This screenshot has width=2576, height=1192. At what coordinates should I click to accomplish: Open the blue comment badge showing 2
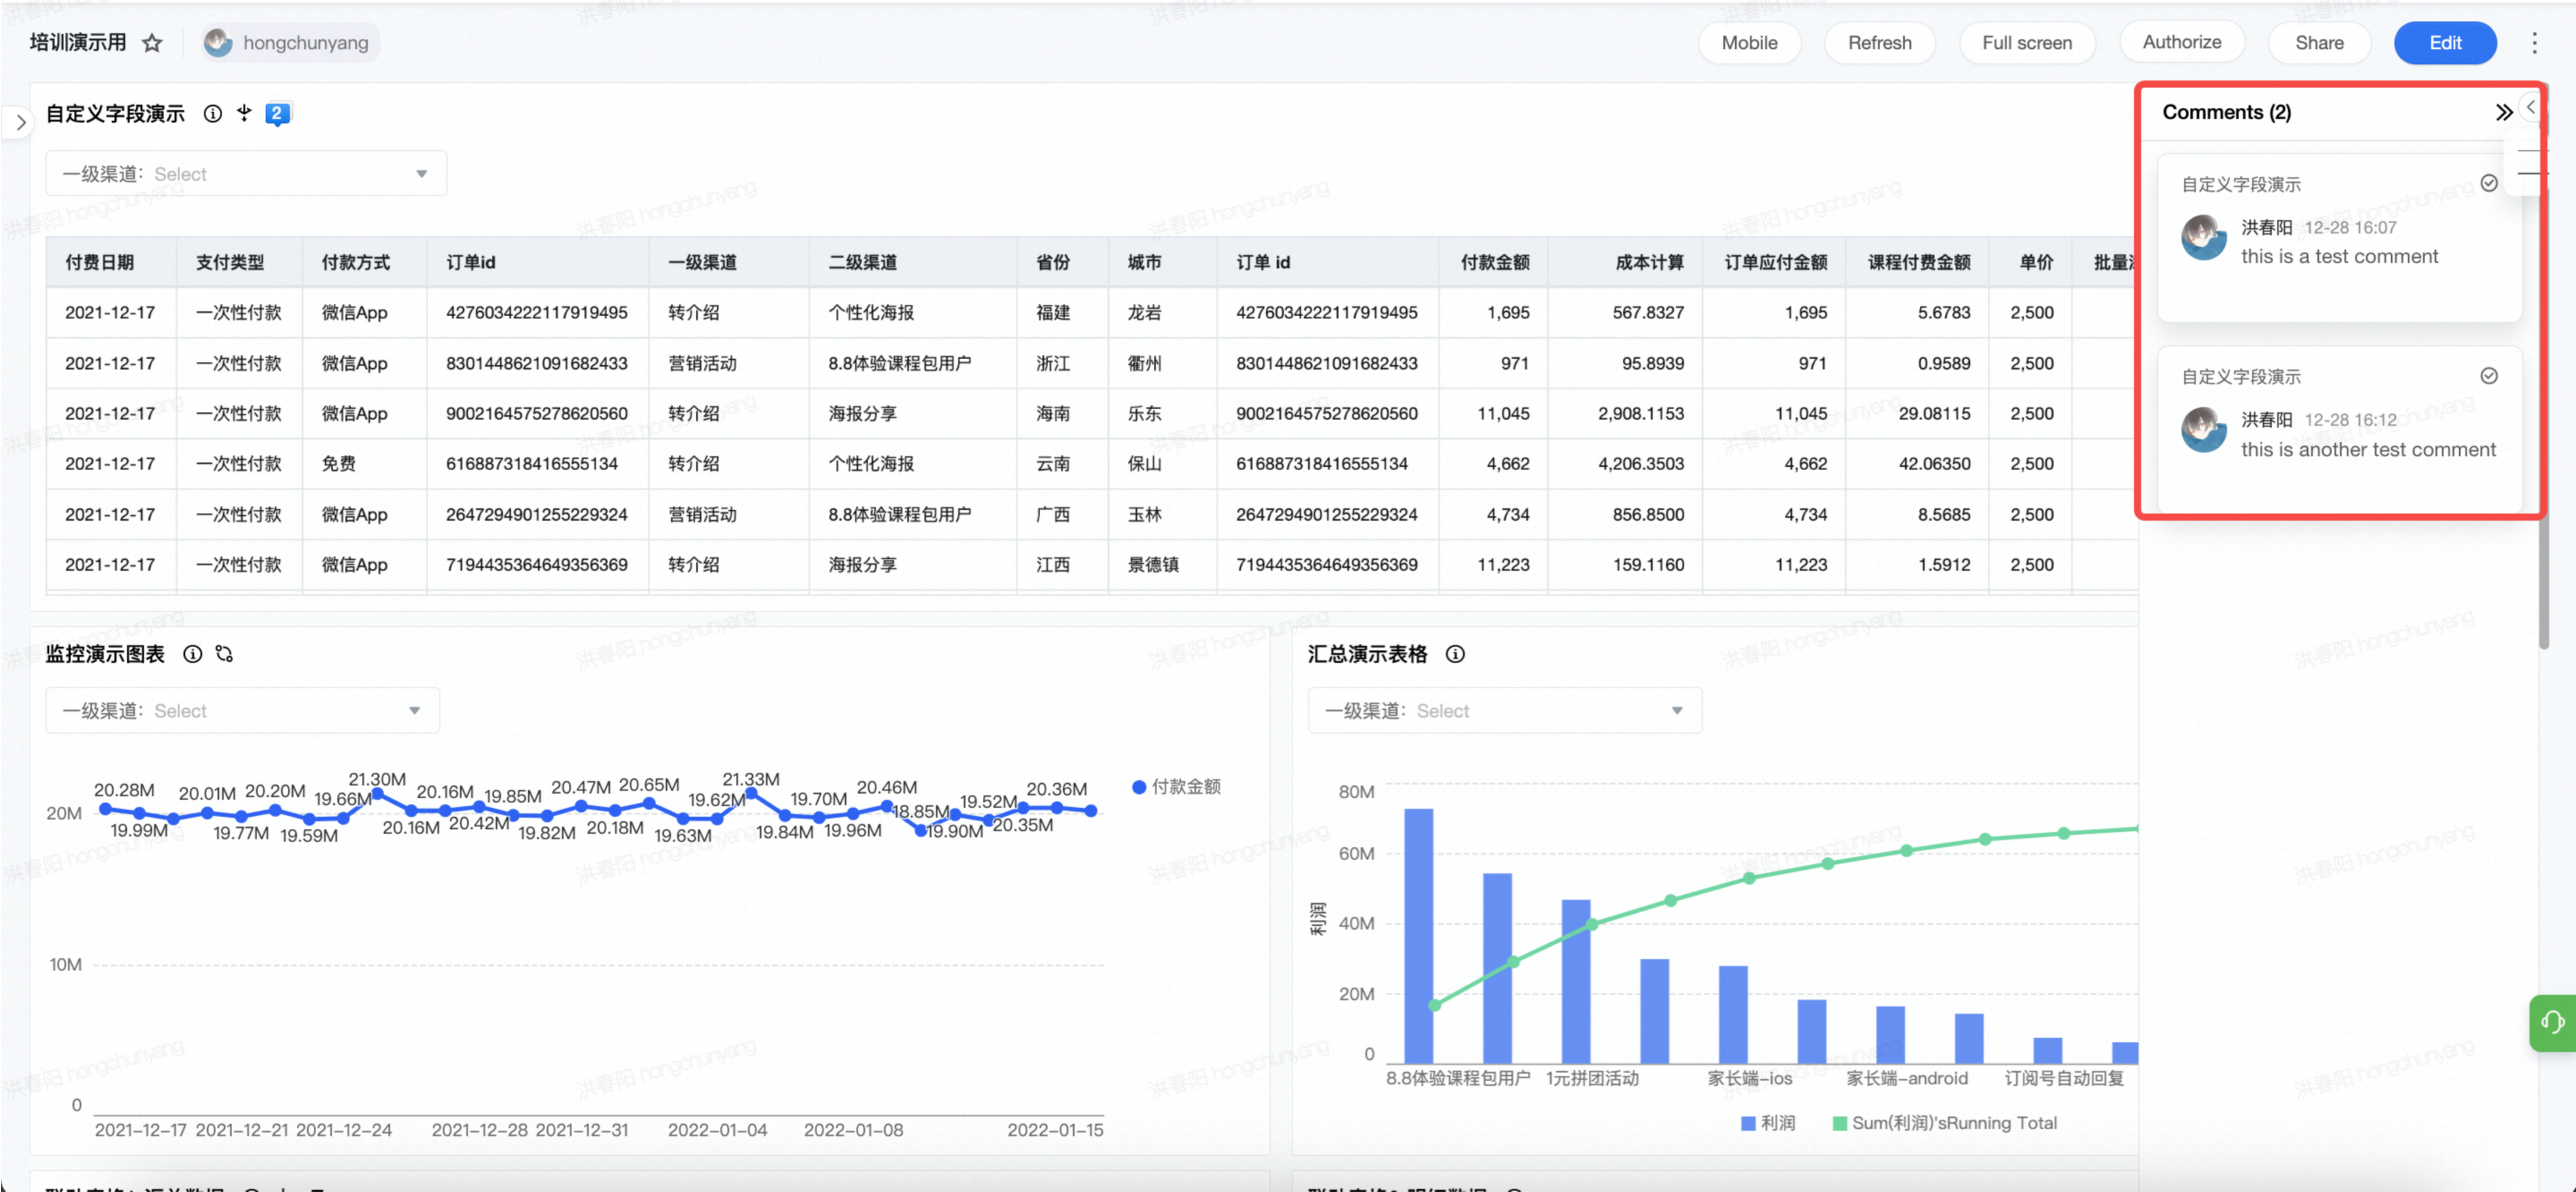point(277,114)
